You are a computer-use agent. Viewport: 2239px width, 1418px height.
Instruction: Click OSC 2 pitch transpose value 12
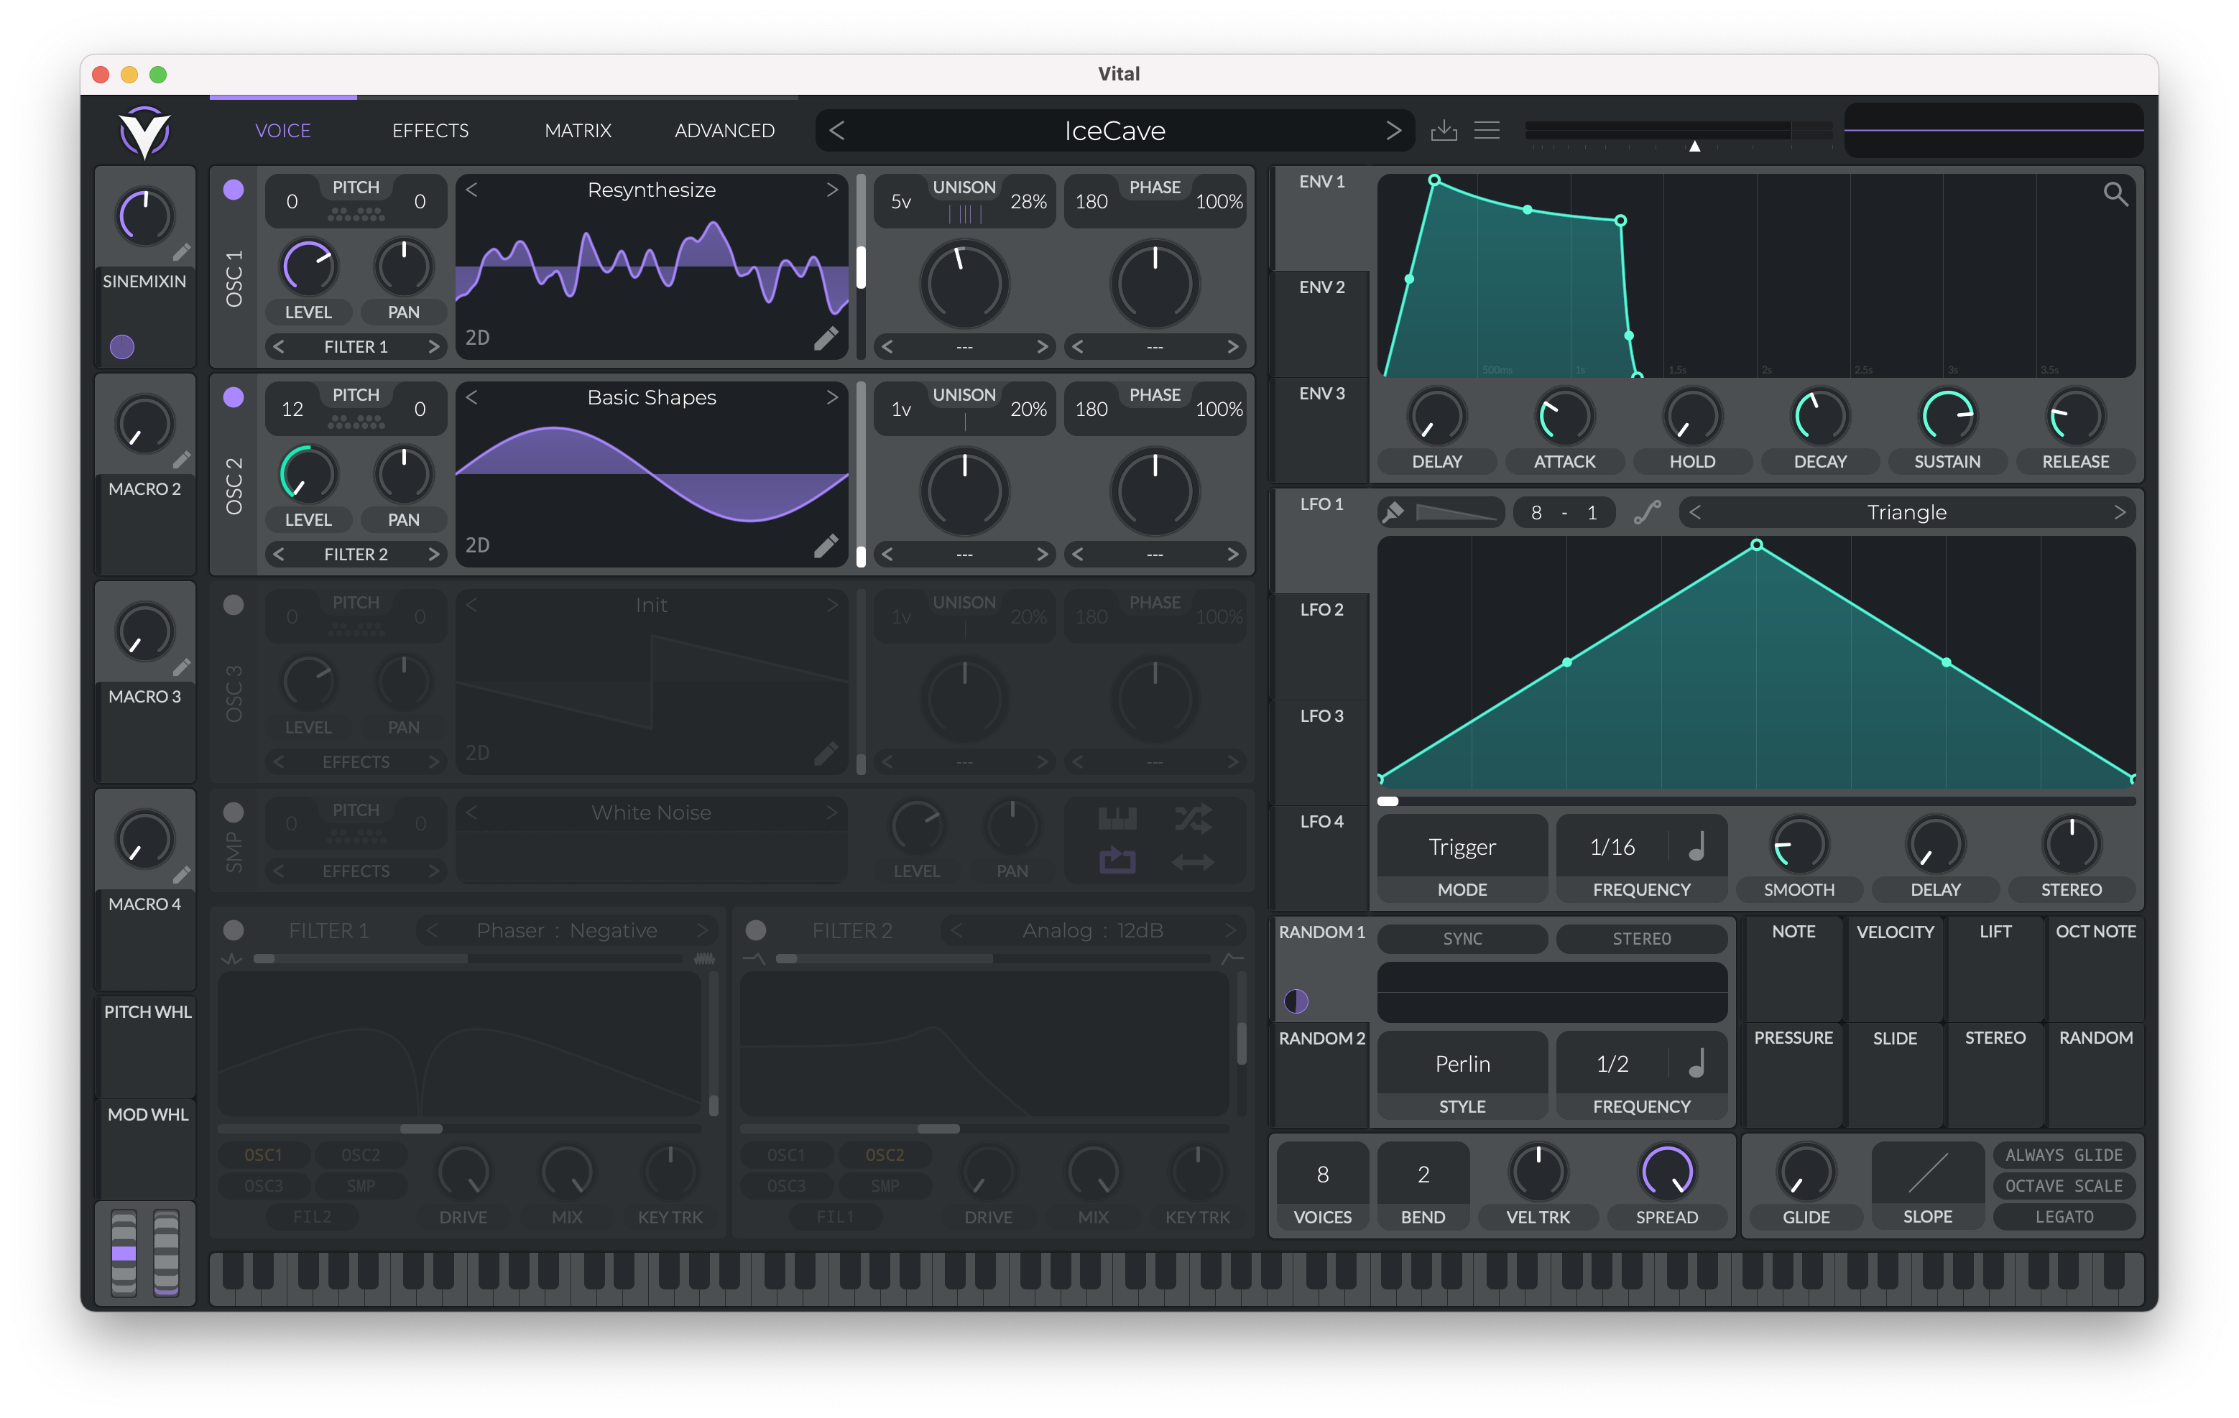click(292, 409)
